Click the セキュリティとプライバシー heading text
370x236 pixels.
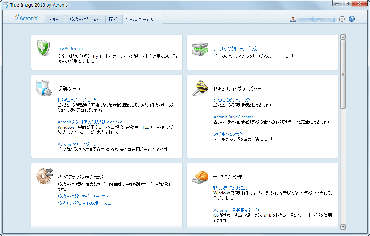(238, 89)
